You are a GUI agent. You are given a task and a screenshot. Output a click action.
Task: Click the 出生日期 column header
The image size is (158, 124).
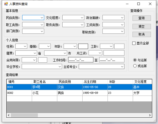click(x=95, y=82)
